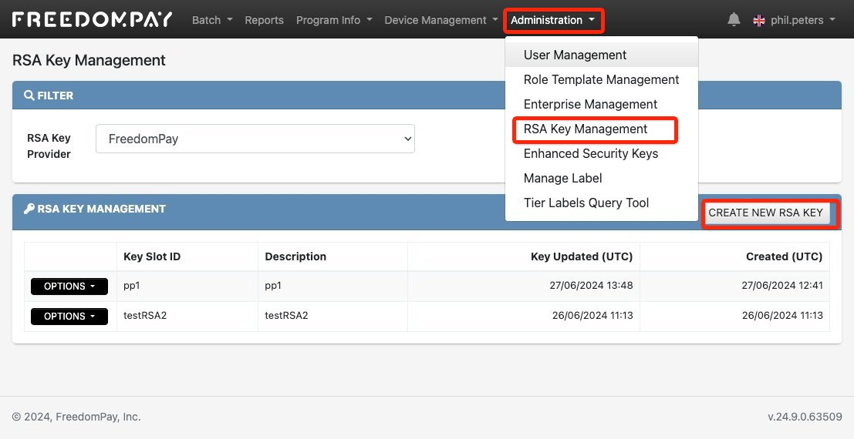
Task: Click the UK flag language icon
Action: tap(758, 21)
